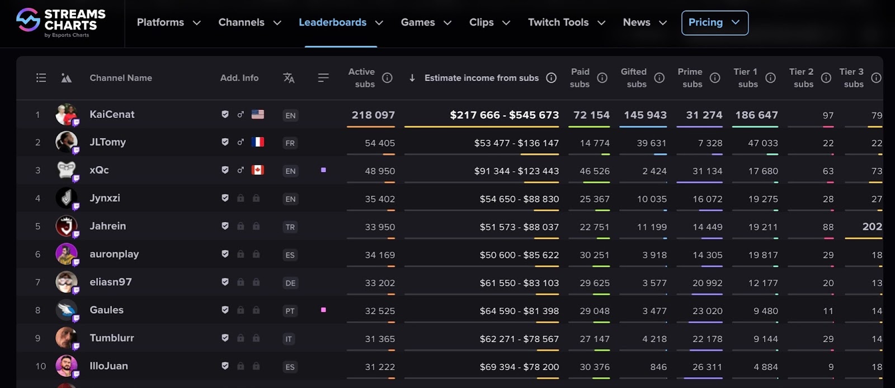Select Jahrein's Tier 3 subs value 202
895x388 pixels.
[872, 226]
